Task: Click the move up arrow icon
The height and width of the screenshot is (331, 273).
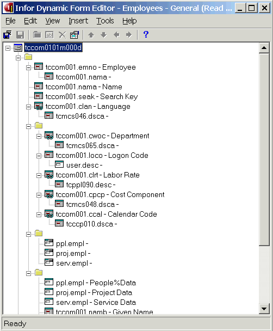Action: 91,35
